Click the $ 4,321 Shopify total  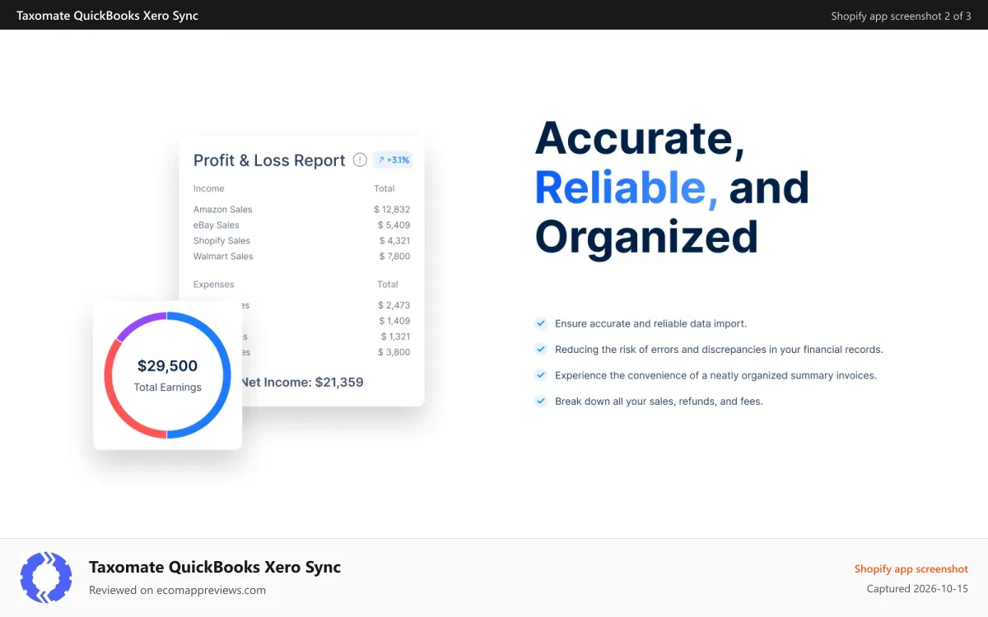pyautogui.click(x=394, y=241)
